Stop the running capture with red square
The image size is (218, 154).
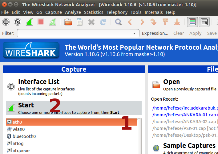pos(41,22)
